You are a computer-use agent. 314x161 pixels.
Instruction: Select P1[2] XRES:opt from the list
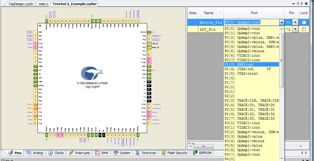click(251, 64)
